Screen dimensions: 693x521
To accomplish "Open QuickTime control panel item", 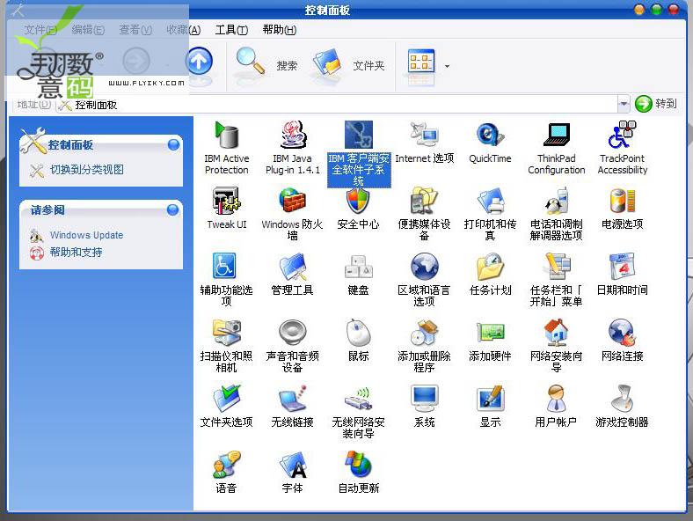I will click(x=490, y=135).
